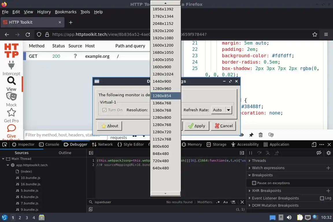Click the debugger Step in icon
Viewport: 333px width, 222px height.
(268, 153)
